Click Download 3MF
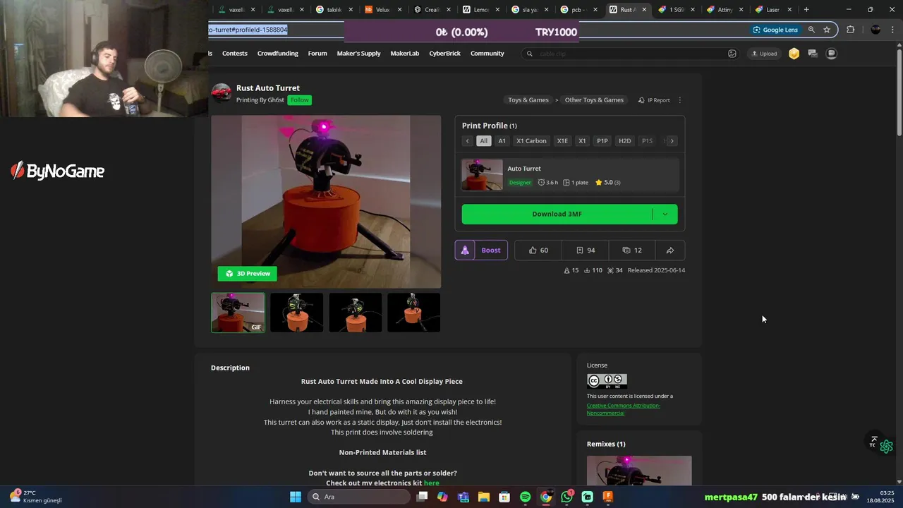The height and width of the screenshot is (508, 903). 557,214
